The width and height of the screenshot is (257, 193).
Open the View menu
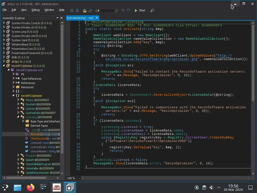coord(24,10)
